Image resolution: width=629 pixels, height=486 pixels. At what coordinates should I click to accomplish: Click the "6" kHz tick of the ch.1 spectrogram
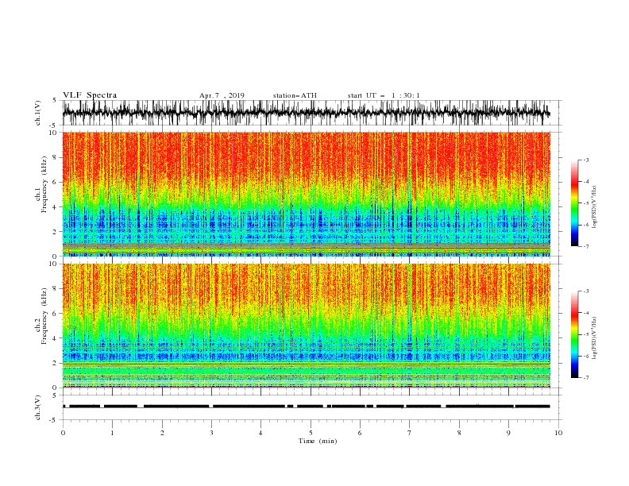tap(55, 182)
